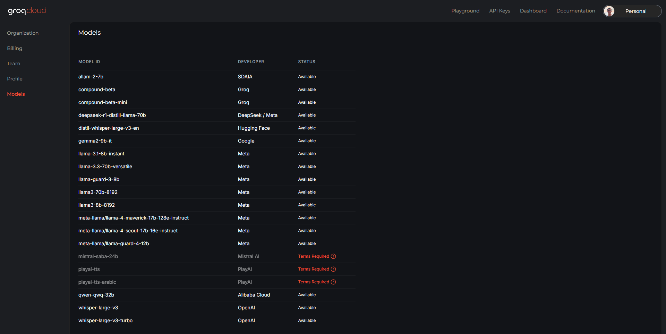This screenshot has width=666, height=334.
Task: Click deepseek-r1-distill-llama-70b model ID
Action: click(x=112, y=115)
